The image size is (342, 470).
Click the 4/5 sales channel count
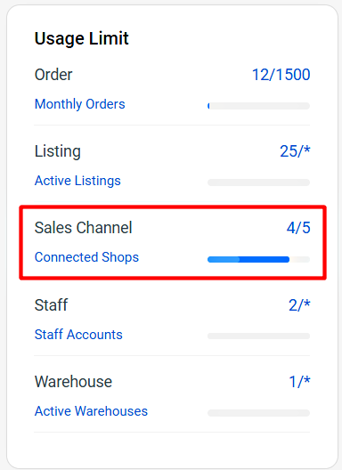coord(298,228)
